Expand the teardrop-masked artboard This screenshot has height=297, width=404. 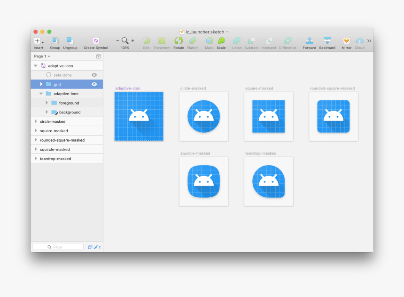pyautogui.click(x=36, y=159)
